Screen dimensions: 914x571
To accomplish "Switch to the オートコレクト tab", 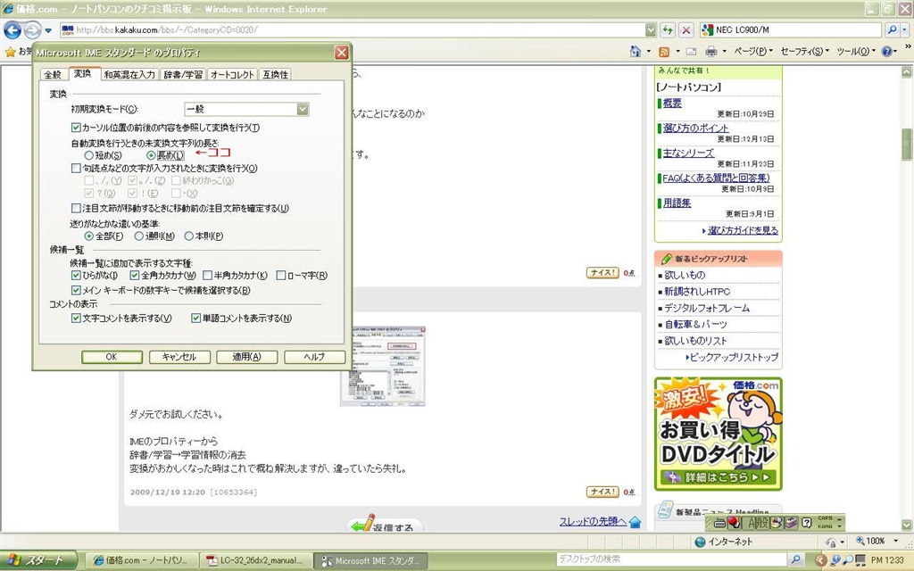I will click(x=232, y=75).
